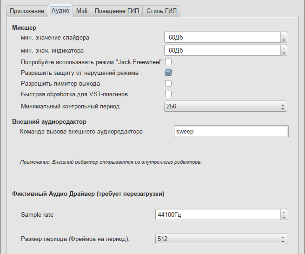Decrease Sample rate with down arrow
Viewport: 305px width, 254px height.
tap(284, 217)
